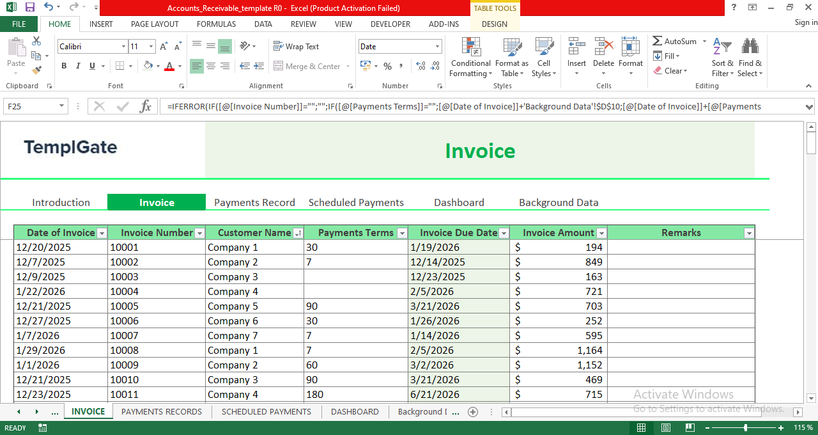
Task: Enable Wrap Text
Action: (x=296, y=46)
